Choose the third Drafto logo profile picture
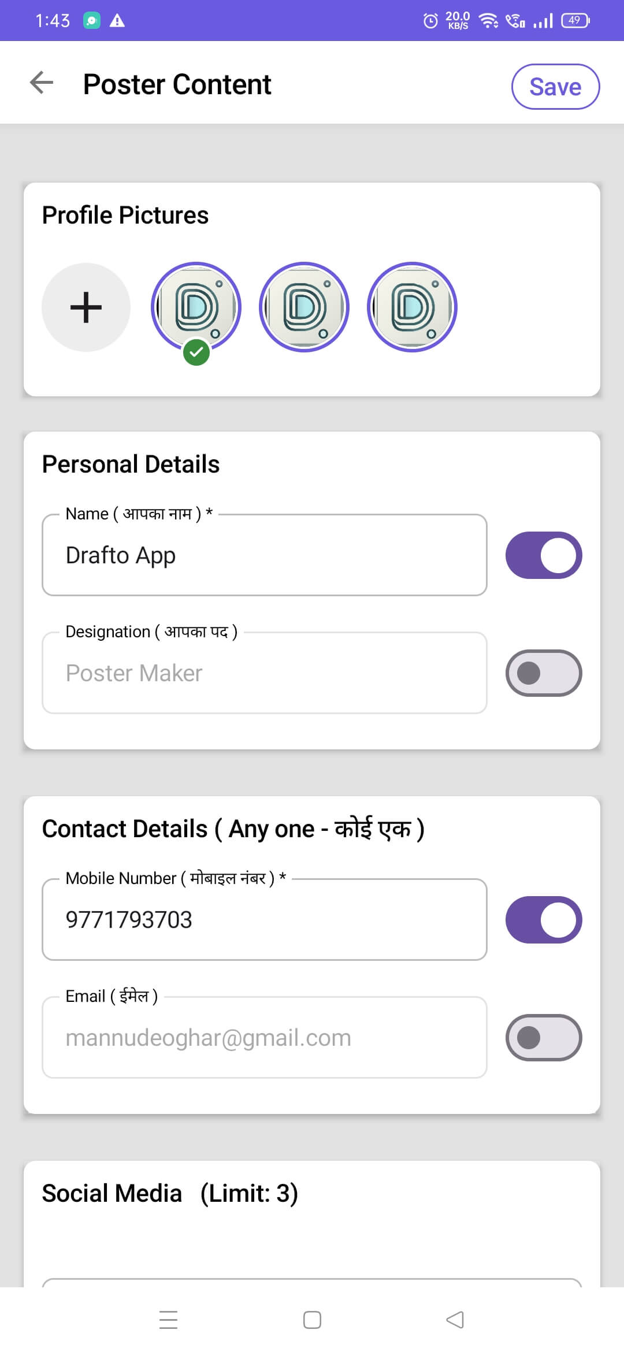 [412, 307]
